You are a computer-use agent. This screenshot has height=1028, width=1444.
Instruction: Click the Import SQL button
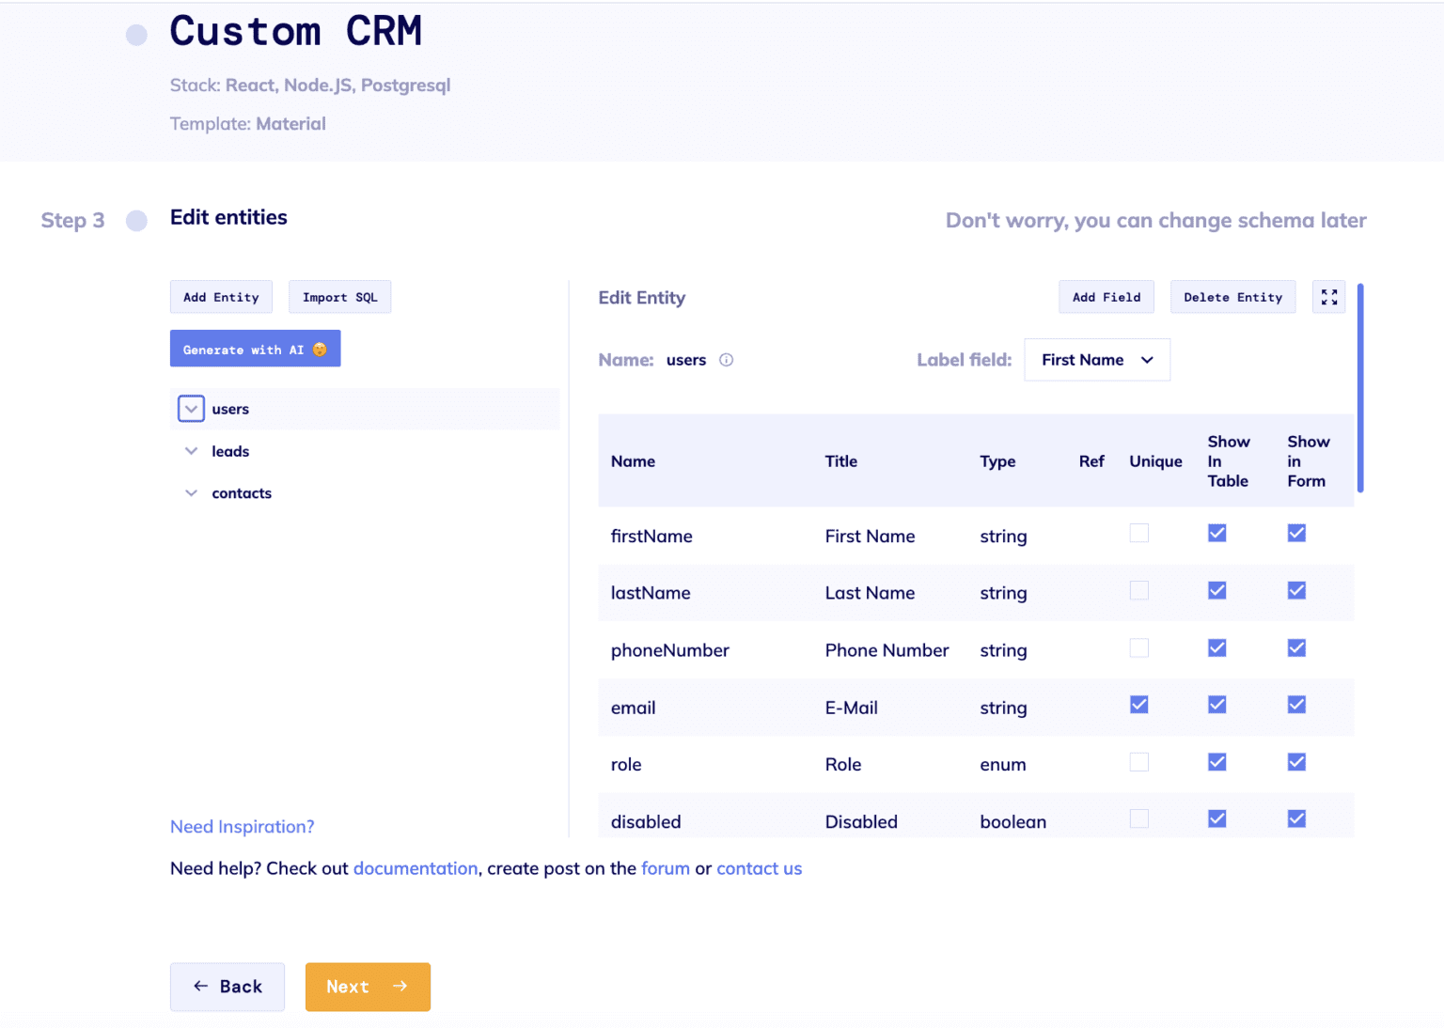339,297
